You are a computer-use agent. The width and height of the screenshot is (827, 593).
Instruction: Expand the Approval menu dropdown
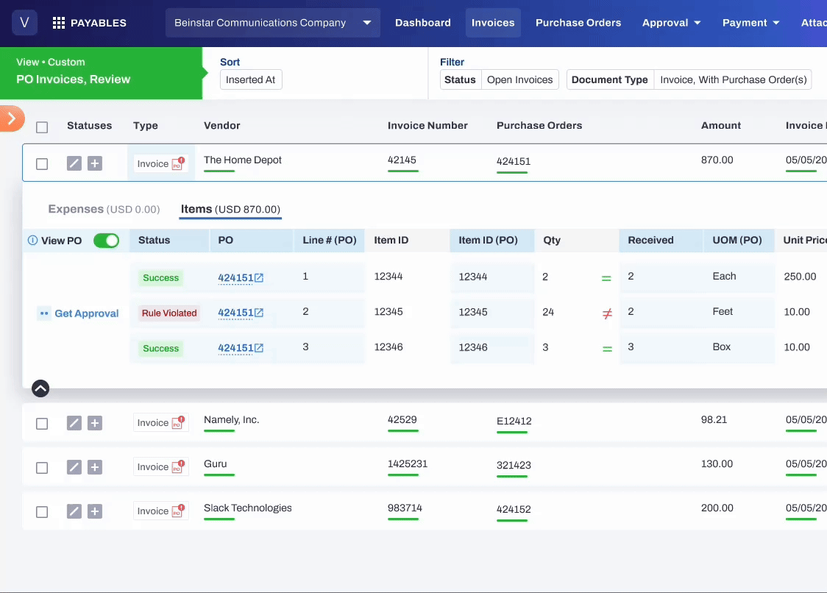(x=671, y=23)
